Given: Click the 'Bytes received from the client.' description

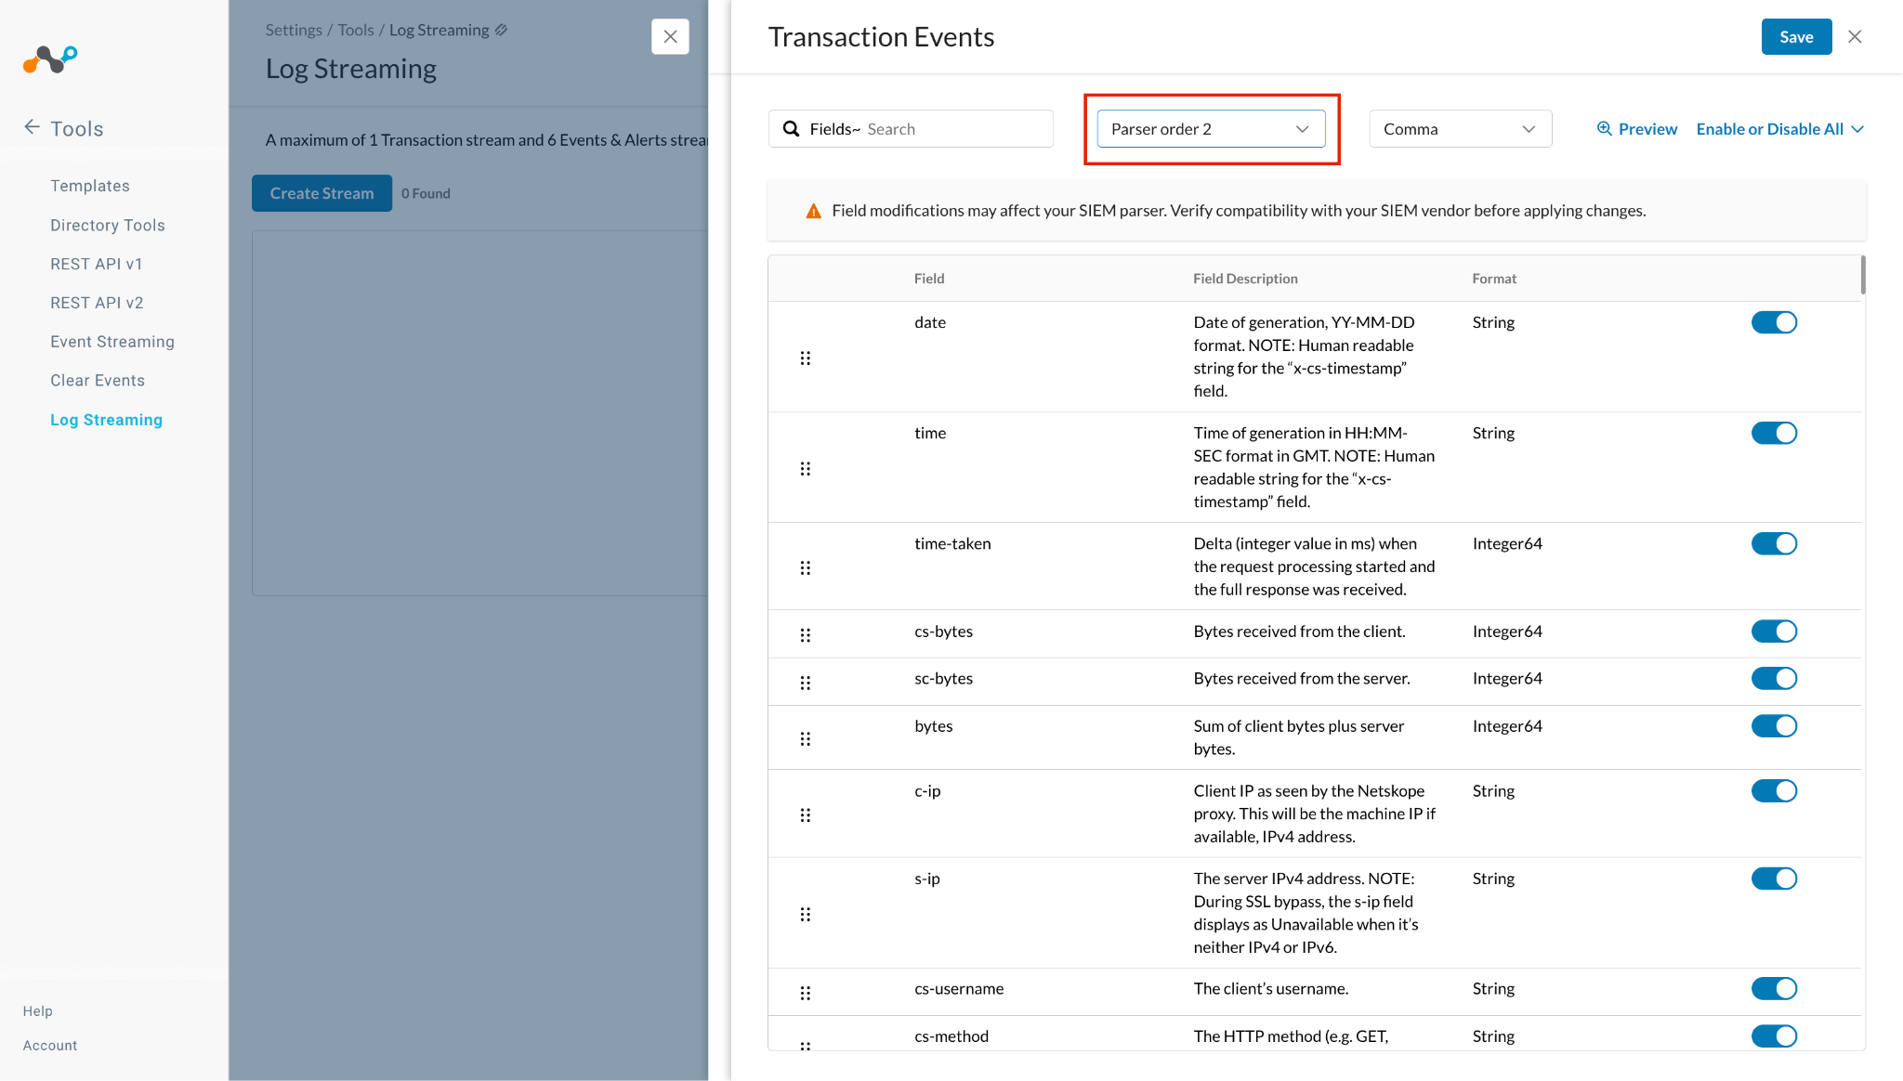Looking at the screenshot, I should [1299, 632].
